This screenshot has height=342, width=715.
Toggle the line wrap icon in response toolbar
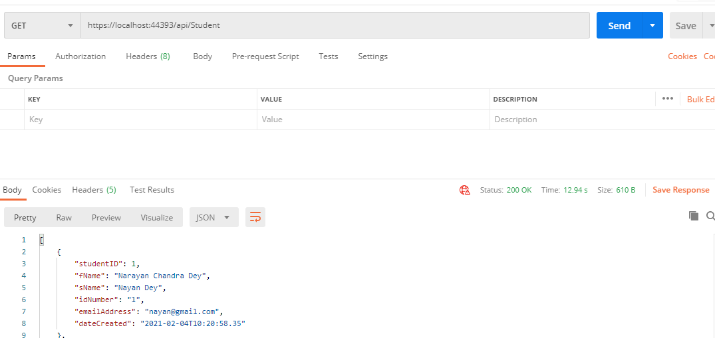coord(255,217)
